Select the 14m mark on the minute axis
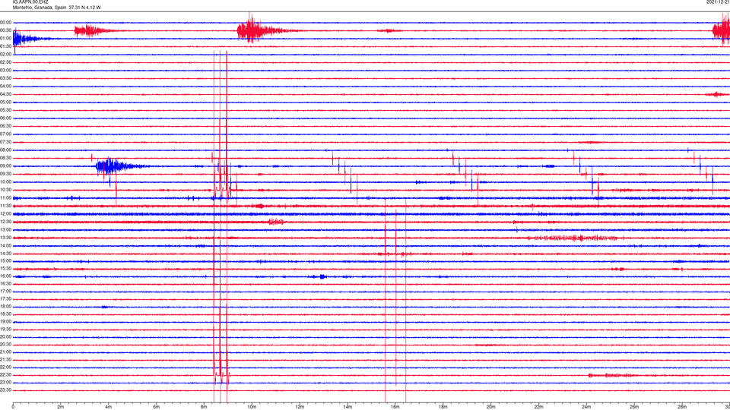The image size is (730, 410). (348, 407)
